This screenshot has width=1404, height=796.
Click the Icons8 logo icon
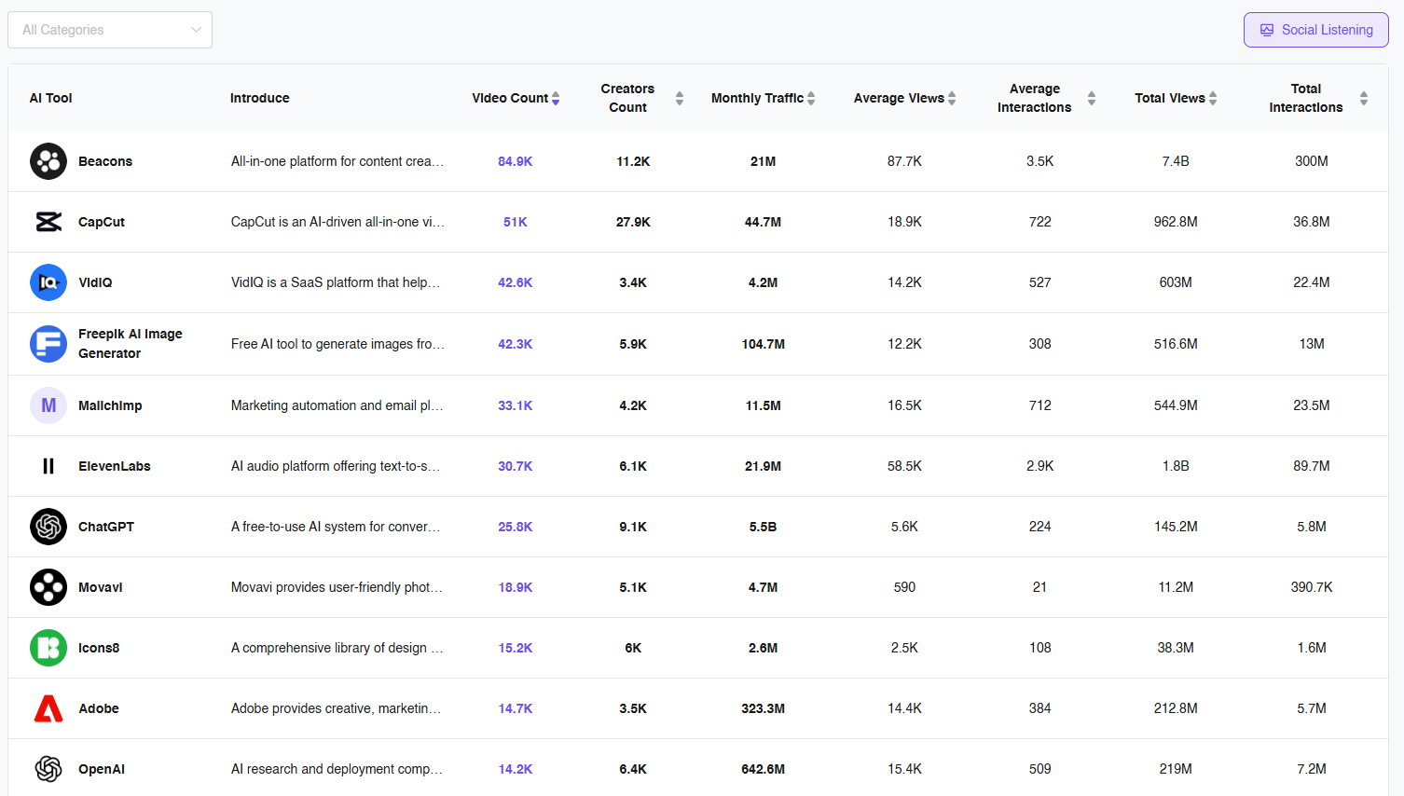pos(48,648)
